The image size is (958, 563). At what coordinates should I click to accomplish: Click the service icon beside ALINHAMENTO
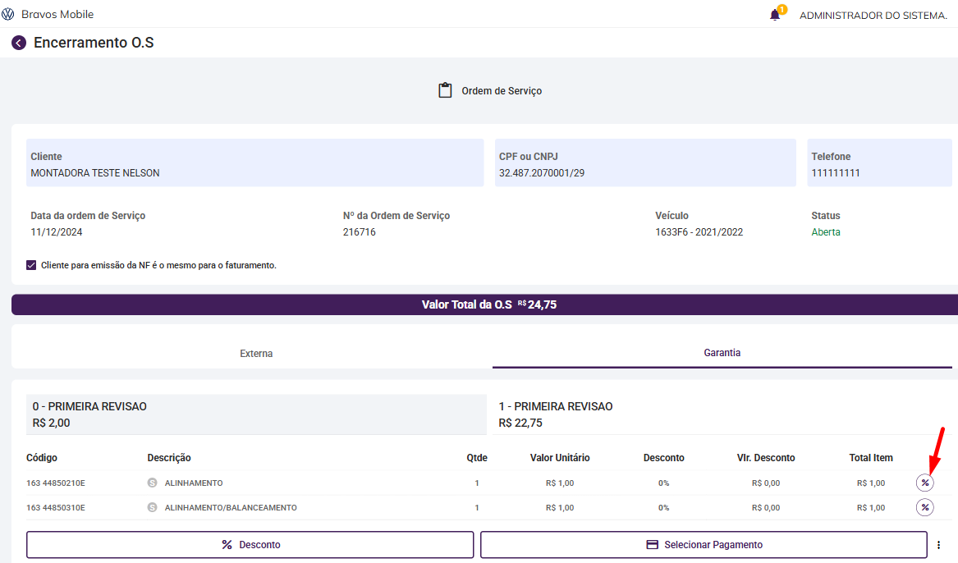tap(152, 483)
